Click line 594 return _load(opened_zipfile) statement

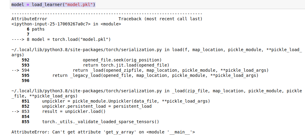point(170,70)
